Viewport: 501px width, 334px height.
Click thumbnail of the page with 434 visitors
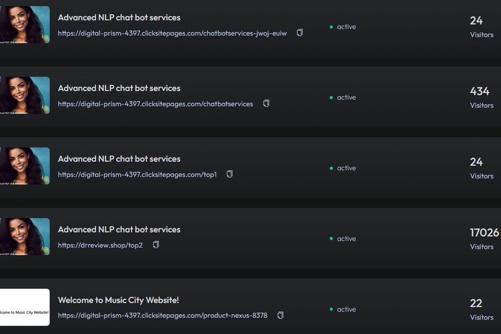(x=25, y=95)
